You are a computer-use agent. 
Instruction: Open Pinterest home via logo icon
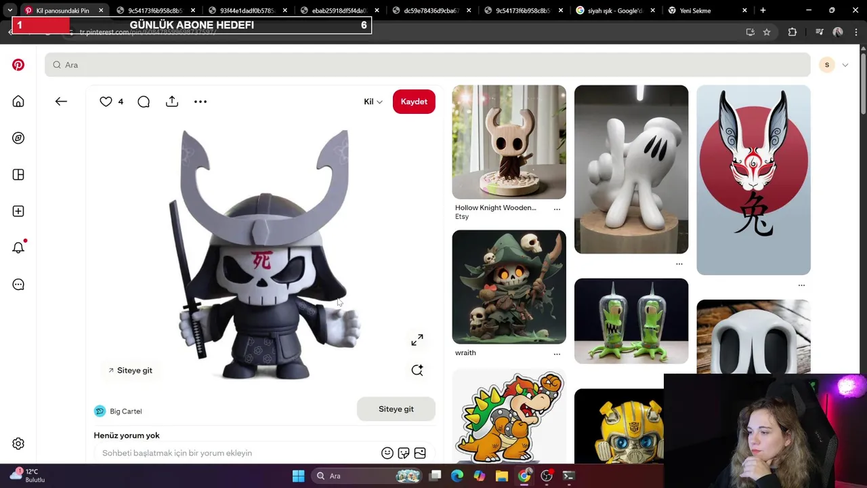(18, 65)
